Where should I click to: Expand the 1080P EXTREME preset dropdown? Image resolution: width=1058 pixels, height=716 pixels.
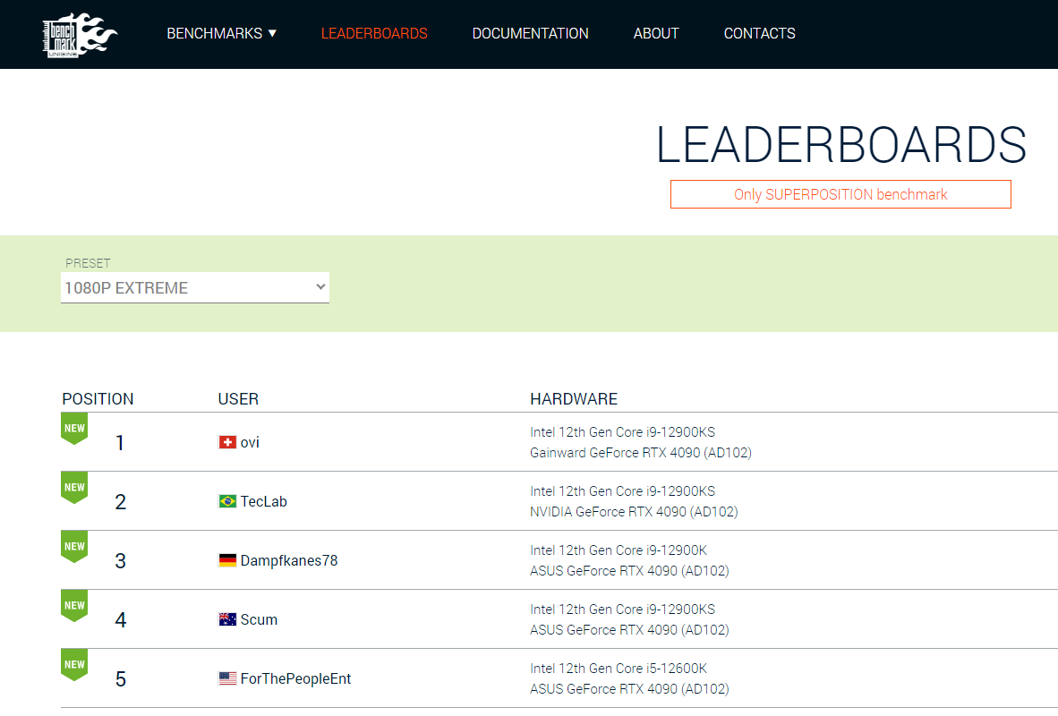tap(195, 288)
